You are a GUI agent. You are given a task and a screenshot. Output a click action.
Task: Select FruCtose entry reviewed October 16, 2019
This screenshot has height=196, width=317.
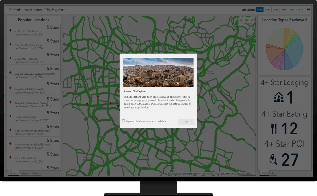(x=34, y=116)
